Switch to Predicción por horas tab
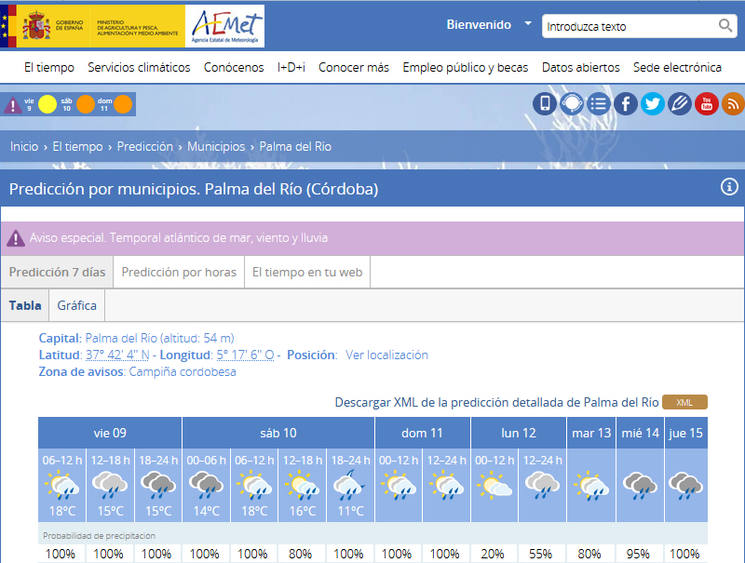The width and height of the screenshot is (745, 563). (x=179, y=273)
